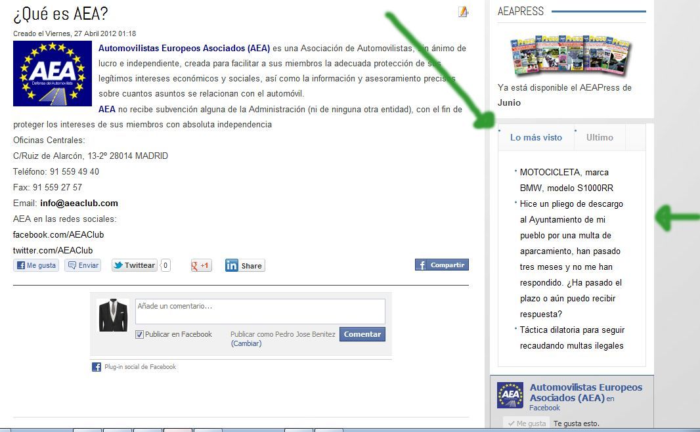Click the Google +1 button
This screenshot has height=432, width=700.
(201, 265)
